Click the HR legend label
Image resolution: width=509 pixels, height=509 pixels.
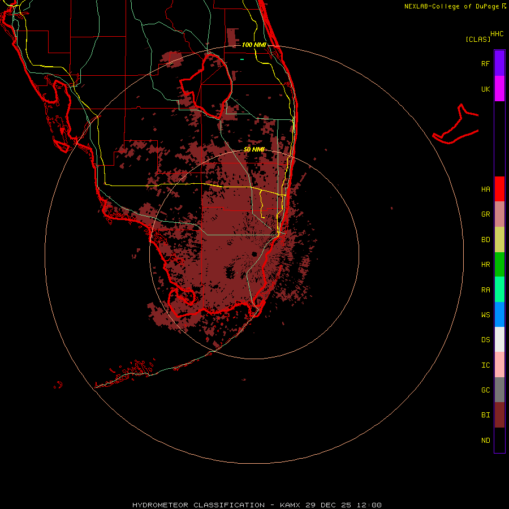(x=485, y=265)
